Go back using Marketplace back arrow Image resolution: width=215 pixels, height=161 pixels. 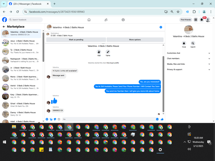point(4,27)
